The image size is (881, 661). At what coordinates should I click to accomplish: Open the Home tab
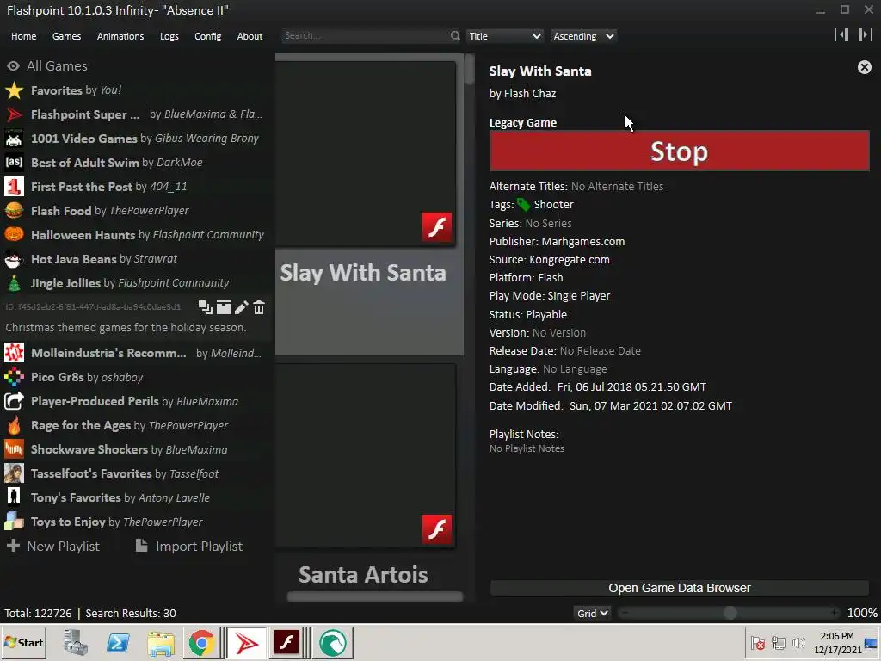pyautogui.click(x=23, y=36)
